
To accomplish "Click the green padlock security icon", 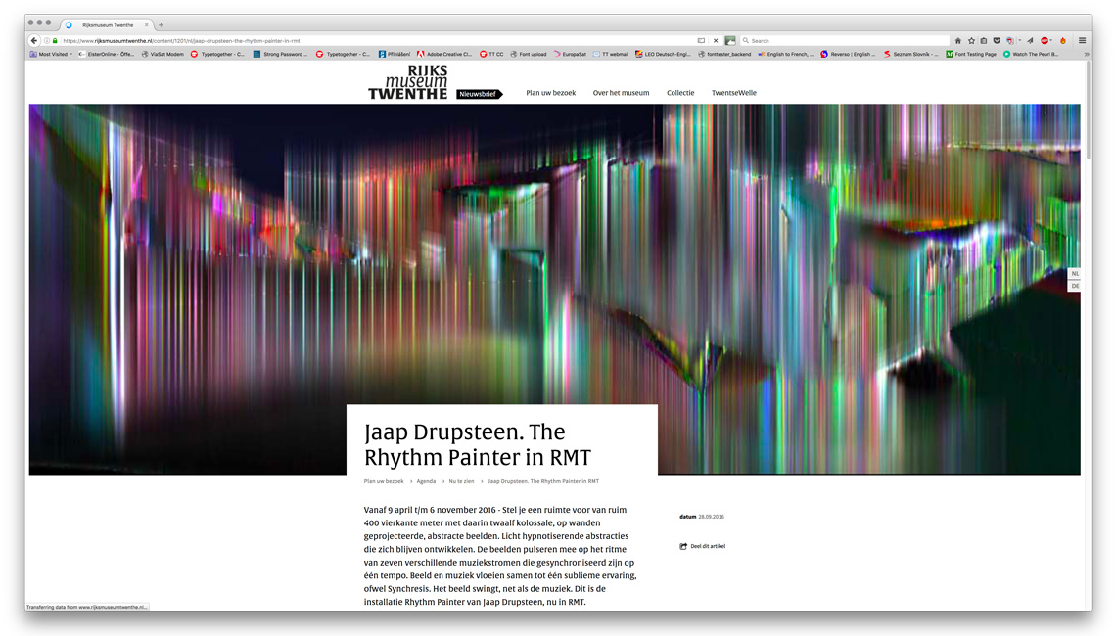I will click(55, 40).
